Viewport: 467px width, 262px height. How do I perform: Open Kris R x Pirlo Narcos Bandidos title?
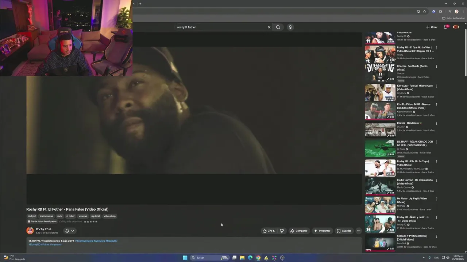pyautogui.click(x=414, y=106)
